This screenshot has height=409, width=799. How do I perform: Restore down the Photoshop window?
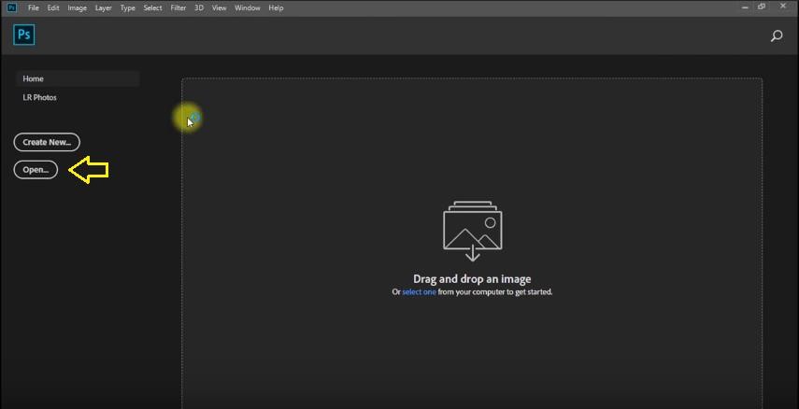762,7
